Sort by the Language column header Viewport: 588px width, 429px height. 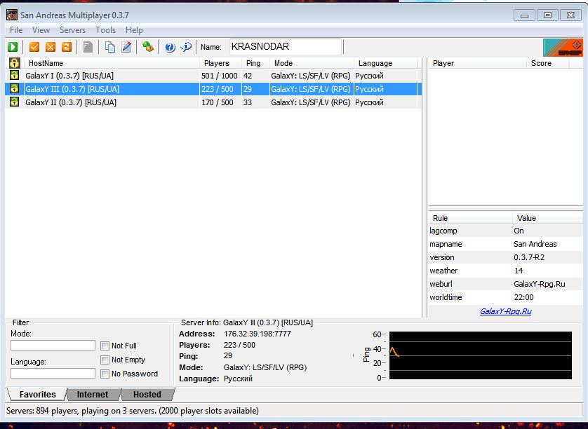tap(385, 63)
